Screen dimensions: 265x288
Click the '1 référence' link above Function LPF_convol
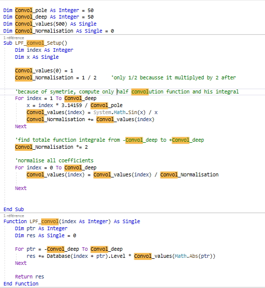[14, 216]
